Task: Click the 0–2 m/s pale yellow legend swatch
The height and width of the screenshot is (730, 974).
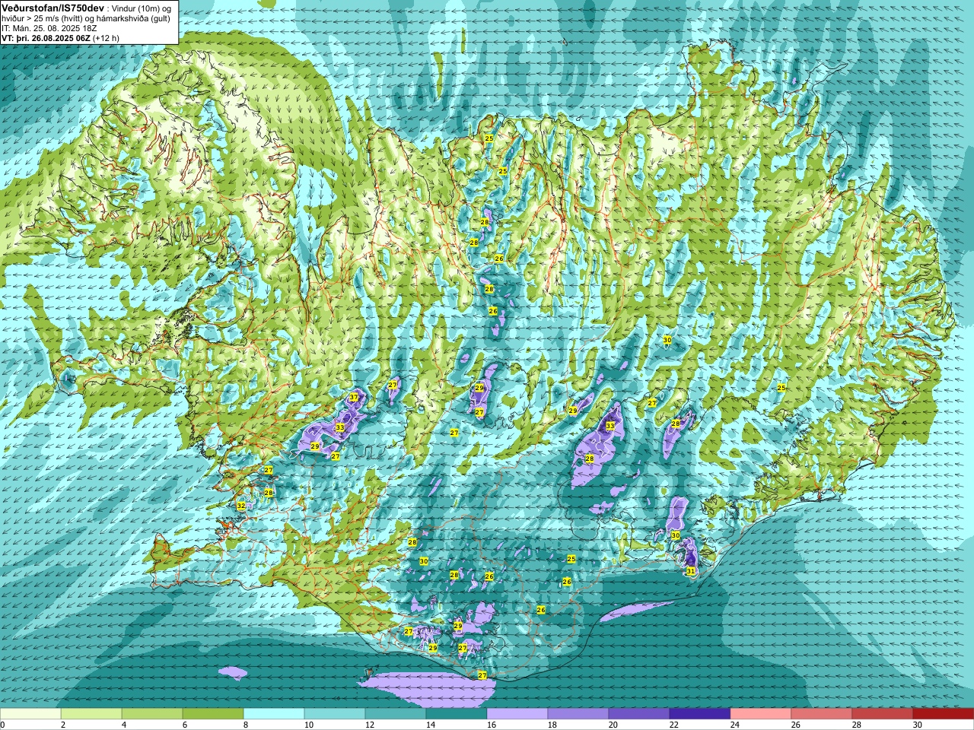Action: click(30, 714)
